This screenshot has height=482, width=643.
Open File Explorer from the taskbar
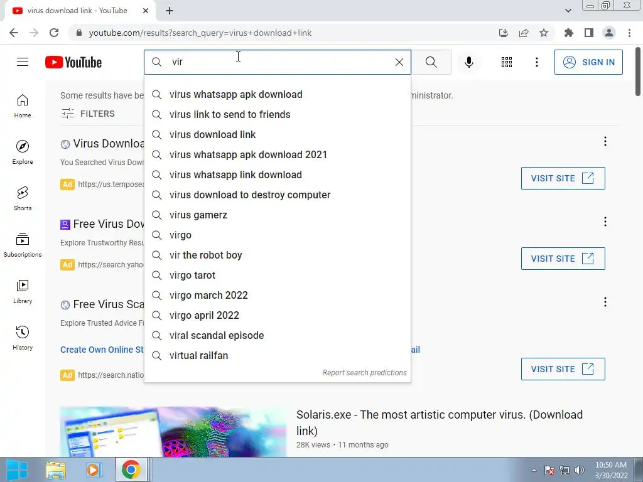(x=56, y=470)
